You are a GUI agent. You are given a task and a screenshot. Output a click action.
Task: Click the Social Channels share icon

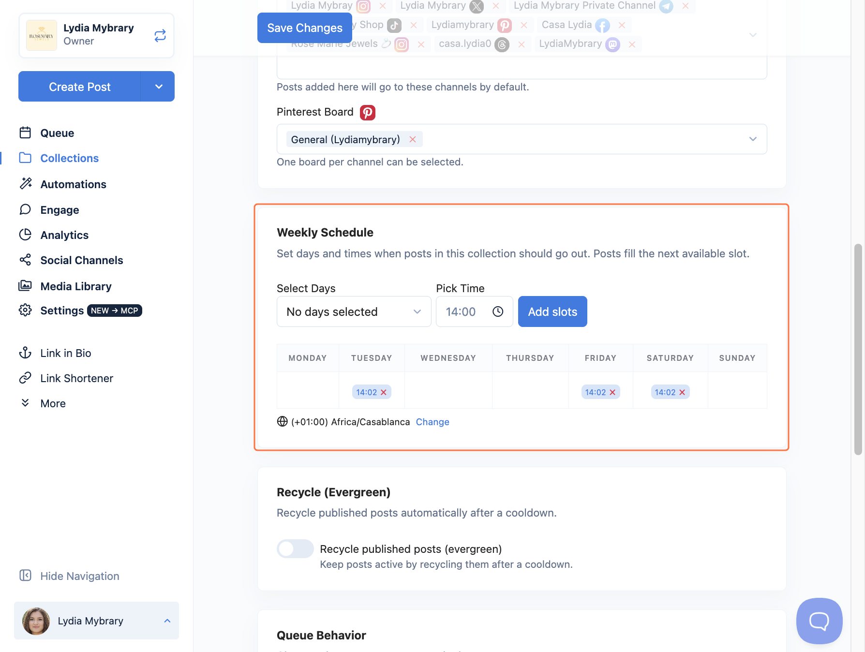click(x=25, y=260)
